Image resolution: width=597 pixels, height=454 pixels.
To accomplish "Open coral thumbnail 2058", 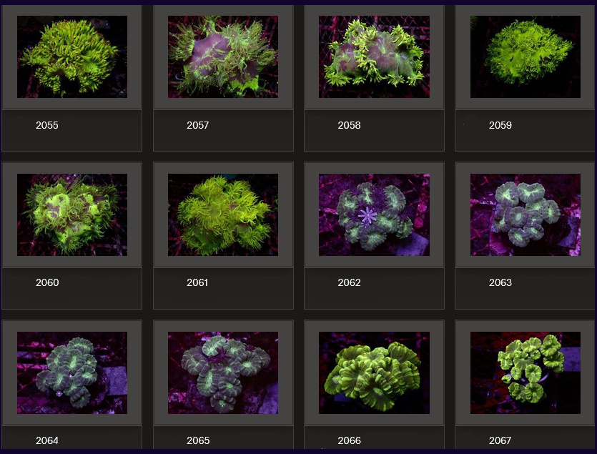I will [x=374, y=56].
